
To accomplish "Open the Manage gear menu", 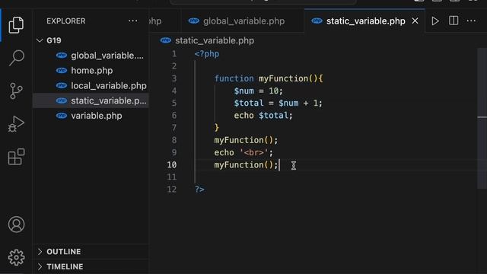I will tap(16, 257).
